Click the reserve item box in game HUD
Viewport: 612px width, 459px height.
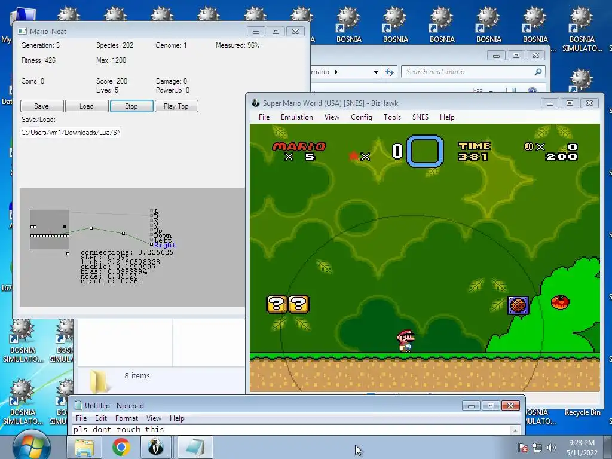coord(425,151)
